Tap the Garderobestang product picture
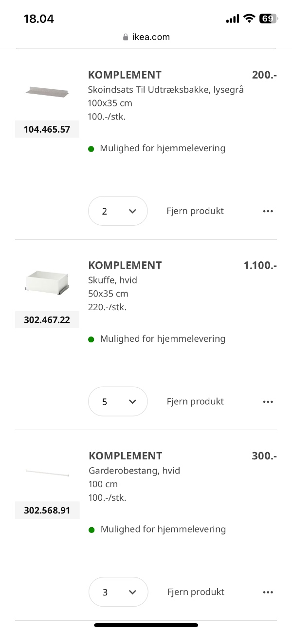 (x=47, y=472)
